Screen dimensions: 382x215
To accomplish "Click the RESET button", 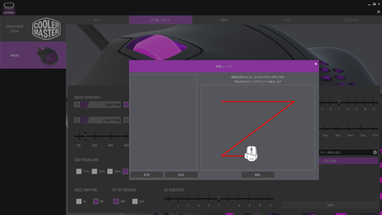I will click(x=330, y=205).
